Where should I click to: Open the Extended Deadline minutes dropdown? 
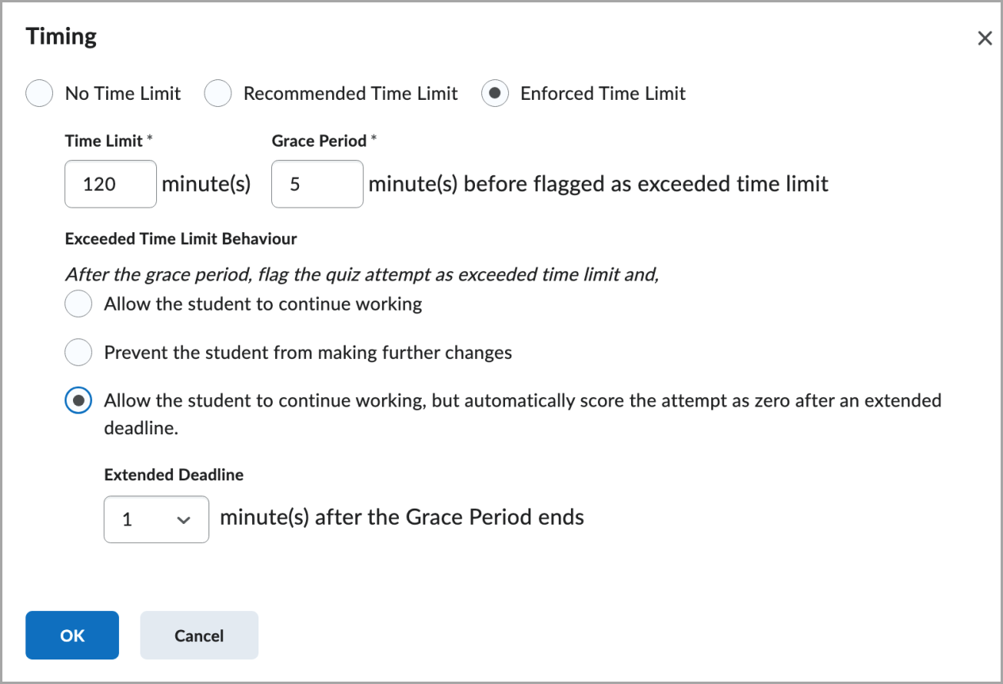click(155, 520)
